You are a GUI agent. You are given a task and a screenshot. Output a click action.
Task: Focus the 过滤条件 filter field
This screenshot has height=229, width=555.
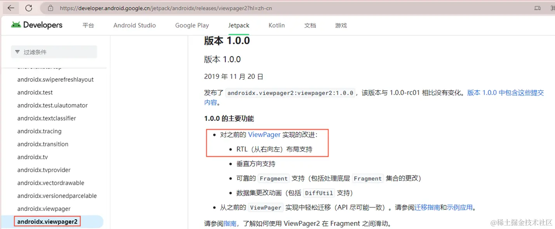coord(54,52)
